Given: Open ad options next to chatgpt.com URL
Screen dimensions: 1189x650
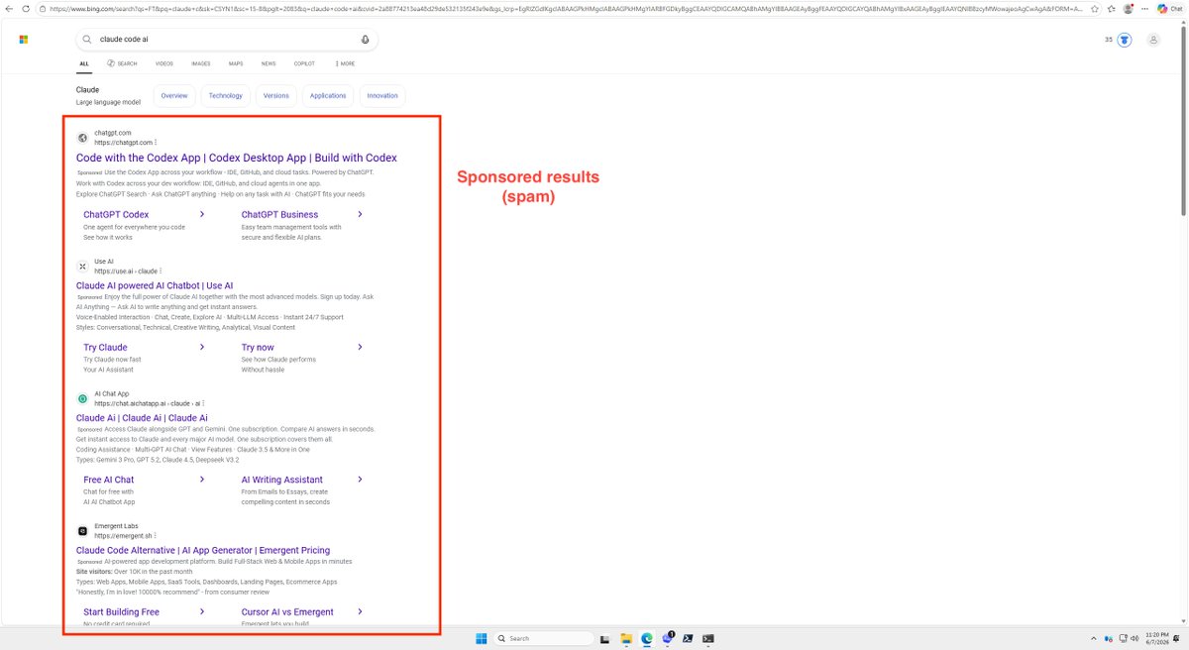Looking at the screenshot, I should [x=156, y=143].
